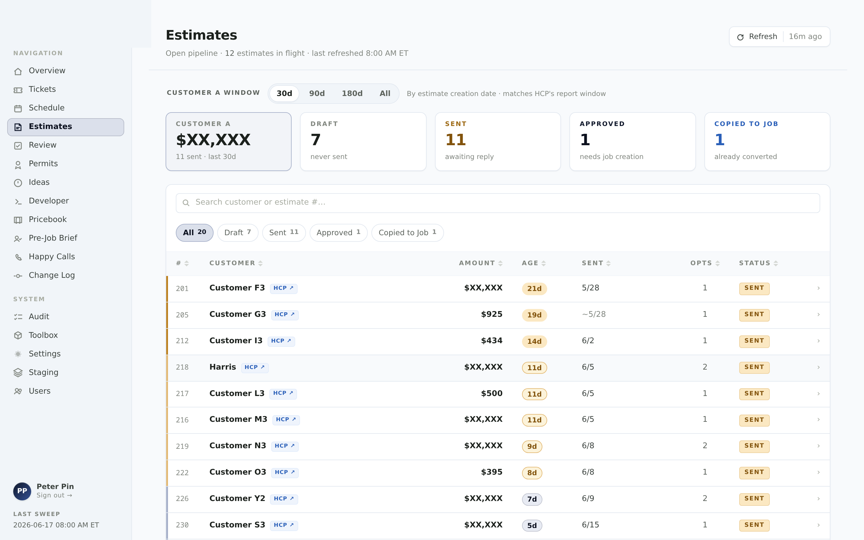The image size is (864, 540).
Task: Click the search magnifier icon
Action: [186, 203]
